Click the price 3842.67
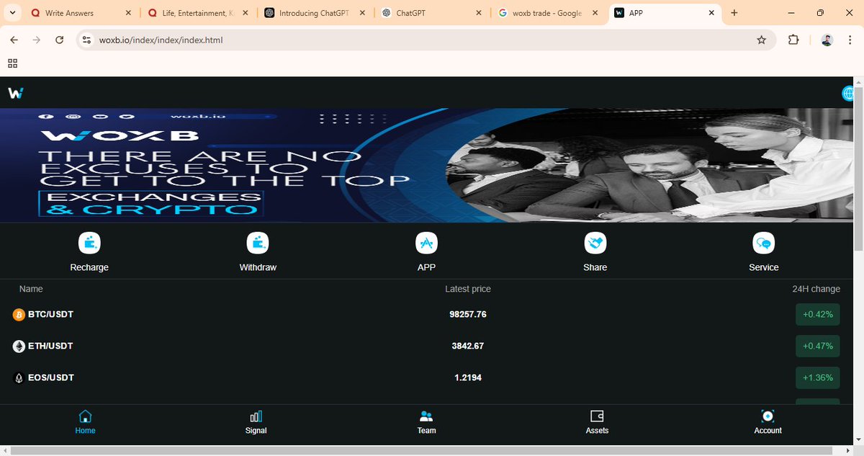Viewport: 864px width, 456px height. click(x=468, y=347)
